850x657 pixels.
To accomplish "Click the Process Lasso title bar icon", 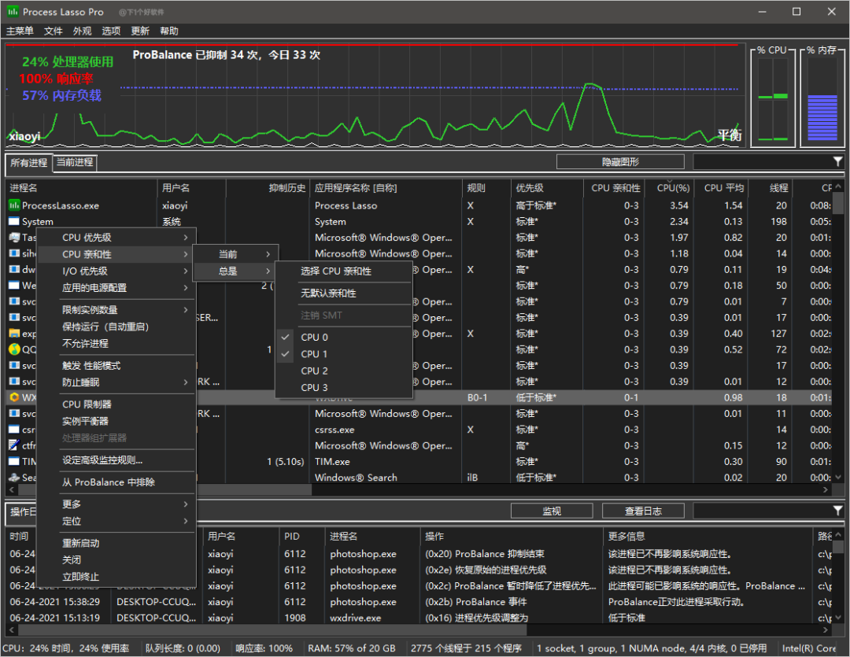I will pyautogui.click(x=12, y=12).
